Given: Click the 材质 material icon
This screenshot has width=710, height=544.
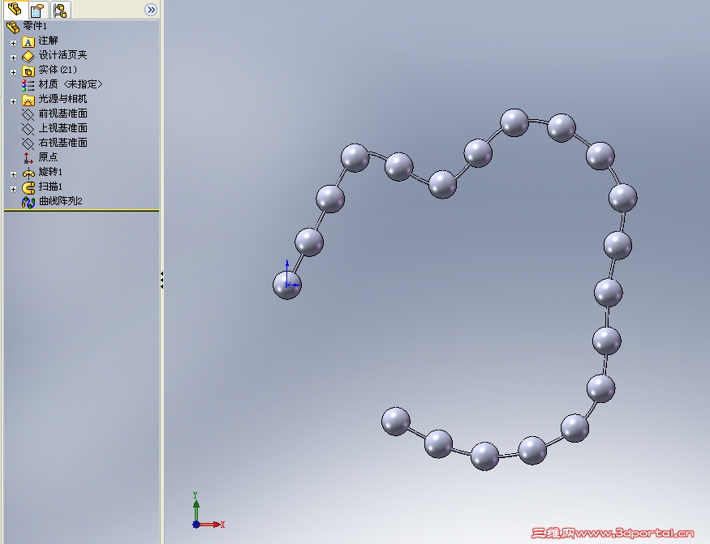Looking at the screenshot, I should pos(28,85).
